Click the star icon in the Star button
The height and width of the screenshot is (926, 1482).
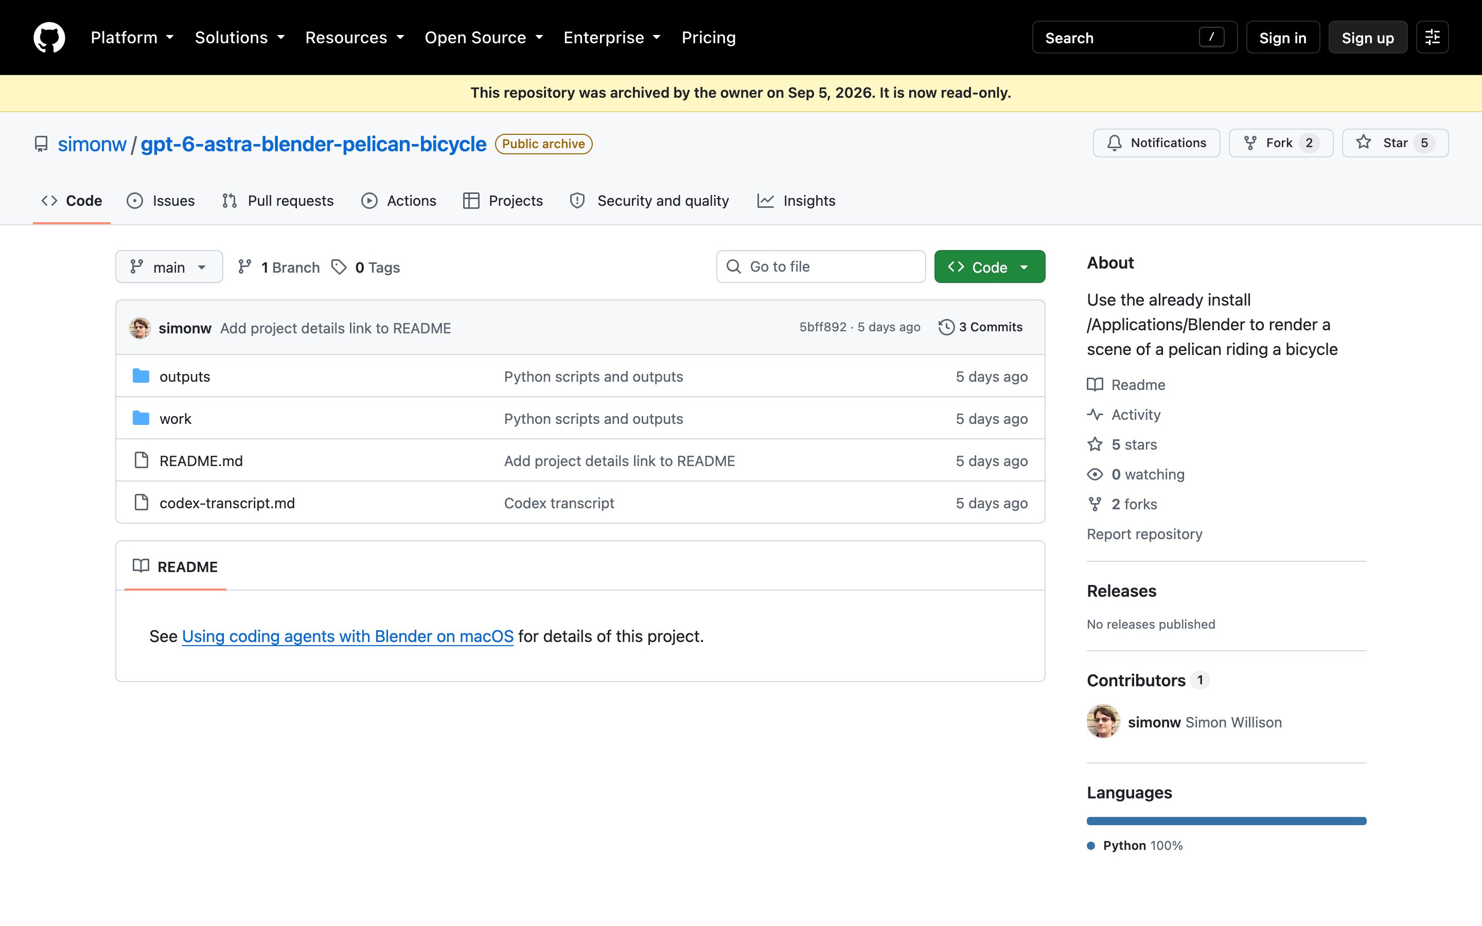tap(1363, 143)
